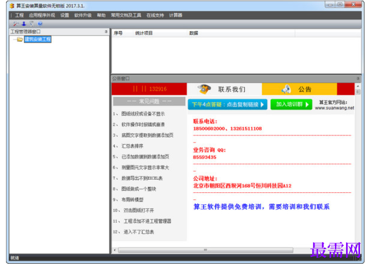Click the gray toolbar icon beside the download arrow
371x267 pixels.
tap(32, 24)
